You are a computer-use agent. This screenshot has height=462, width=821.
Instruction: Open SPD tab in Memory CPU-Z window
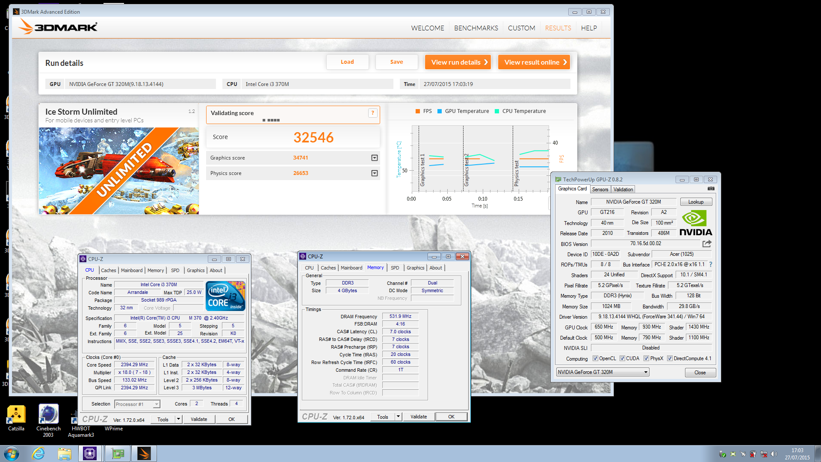(x=395, y=268)
